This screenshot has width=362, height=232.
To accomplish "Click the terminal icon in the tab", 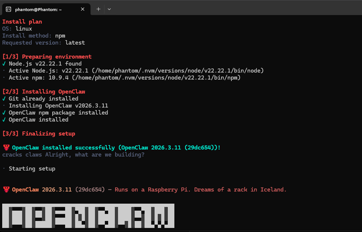I will tap(8, 10).
